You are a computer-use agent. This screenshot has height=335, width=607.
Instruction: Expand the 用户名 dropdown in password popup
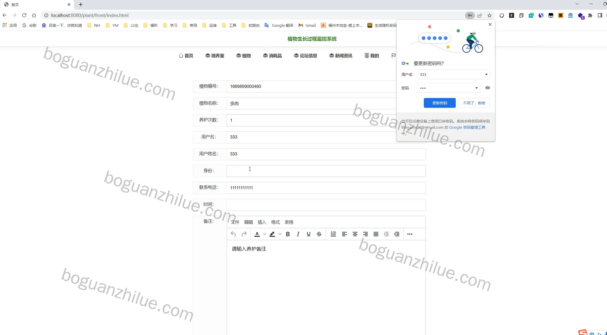click(x=486, y=75)
